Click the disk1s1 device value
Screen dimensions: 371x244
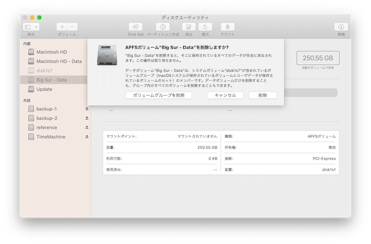[329, 170]
